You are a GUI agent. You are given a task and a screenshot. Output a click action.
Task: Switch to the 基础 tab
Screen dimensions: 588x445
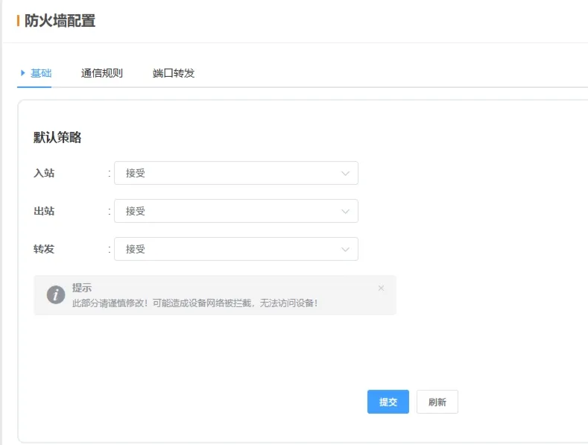tap(41, 73)
